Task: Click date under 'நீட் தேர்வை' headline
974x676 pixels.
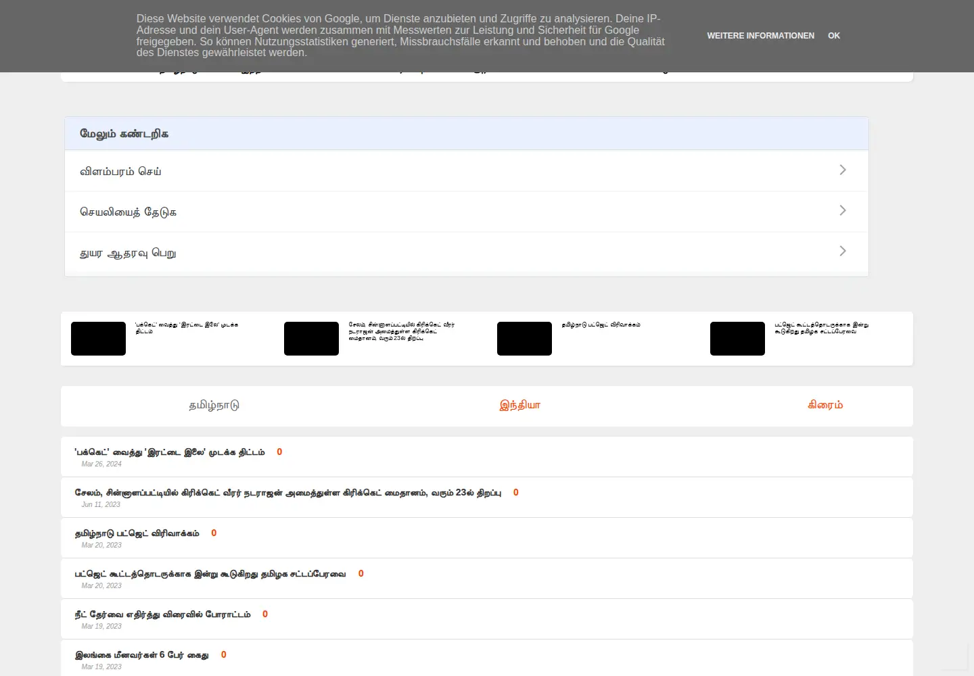Action: coord(101,627)
